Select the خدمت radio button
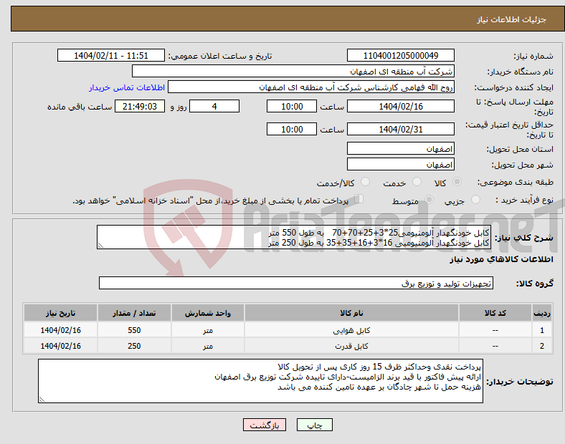This screenshot has width=565, height=444. tap(417, 182)
